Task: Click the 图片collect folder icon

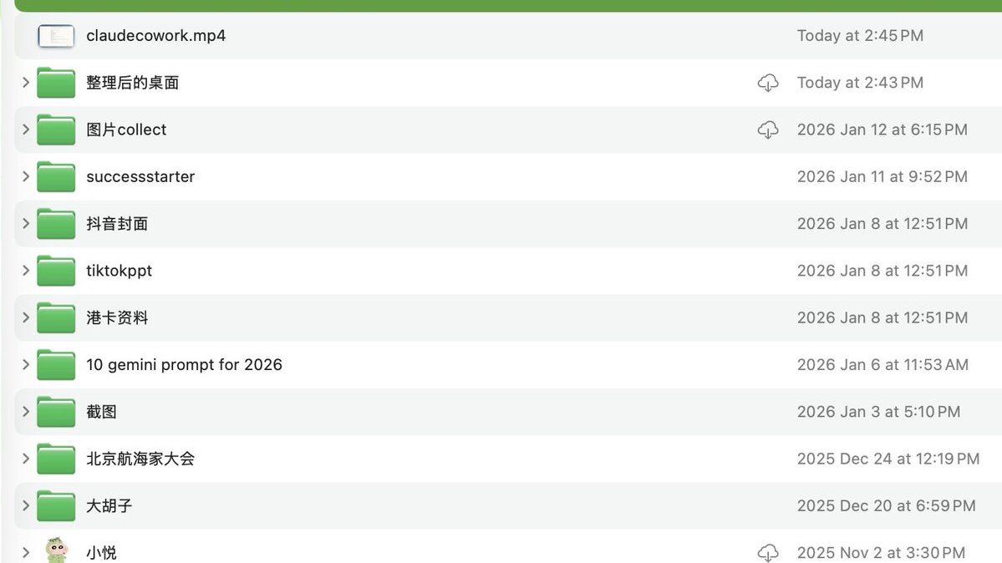Action: (56, 129)
